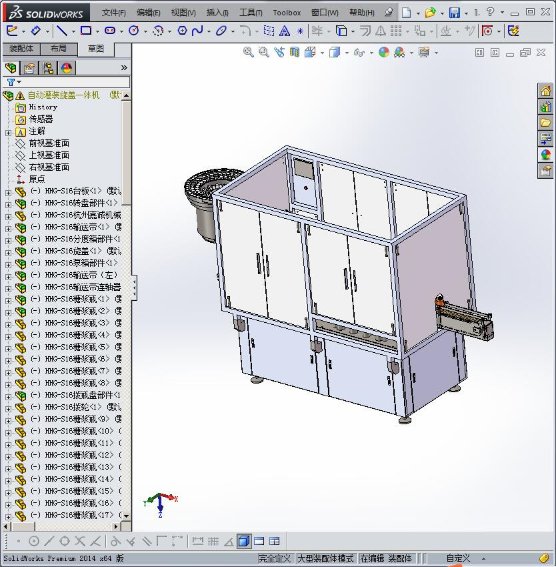This screenshot has width=556, height=567.
Task: Click the New document icon
Action: (x=407, y=13)
